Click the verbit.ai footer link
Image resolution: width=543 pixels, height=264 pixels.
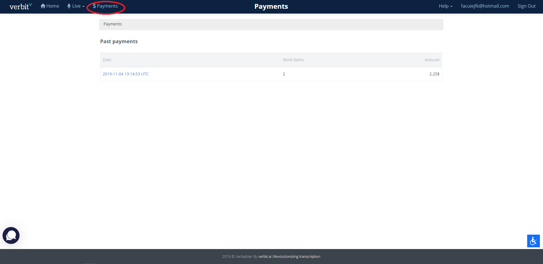click(264, 256)
